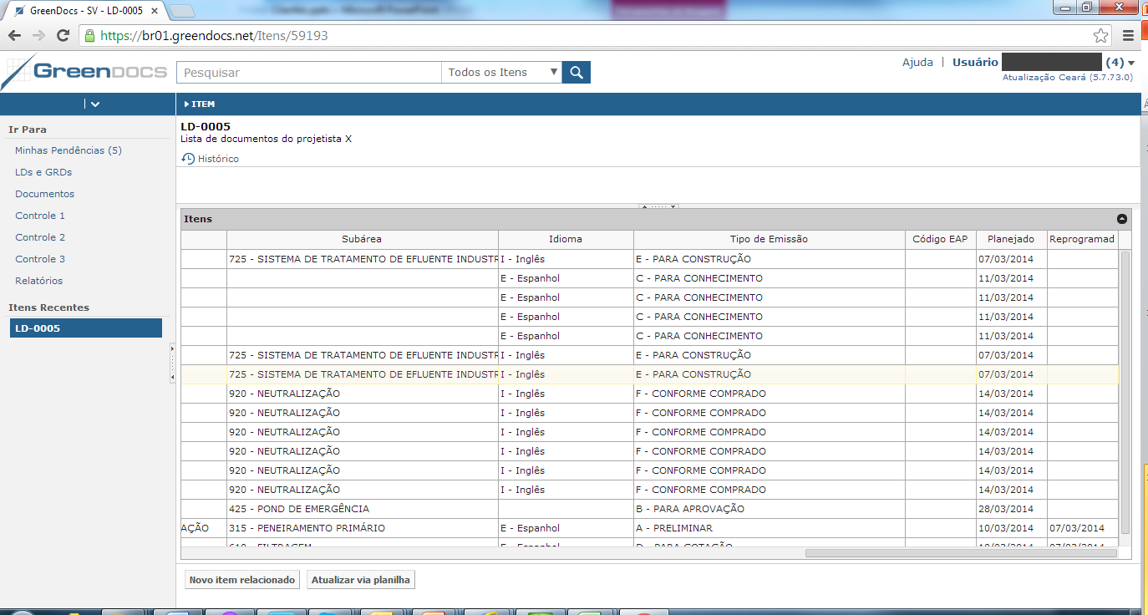This screenshot has width=1148, height=615.
Task: Click the browser forward arrow
Action: point(38,36)
